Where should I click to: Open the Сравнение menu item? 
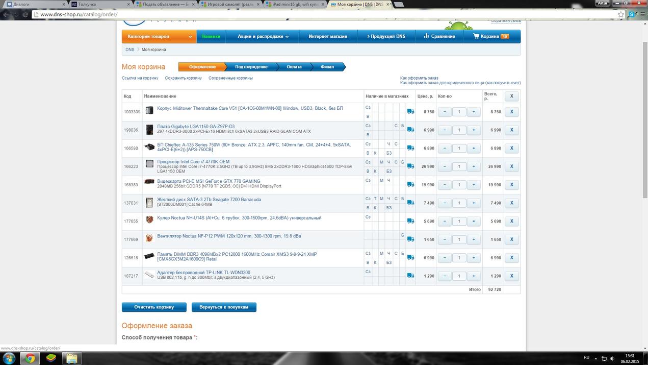point(439,36)
